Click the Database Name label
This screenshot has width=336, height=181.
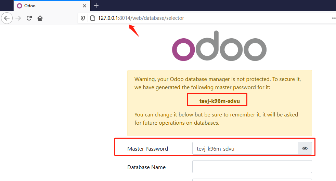pyautogui.click(x=146, y=167)
